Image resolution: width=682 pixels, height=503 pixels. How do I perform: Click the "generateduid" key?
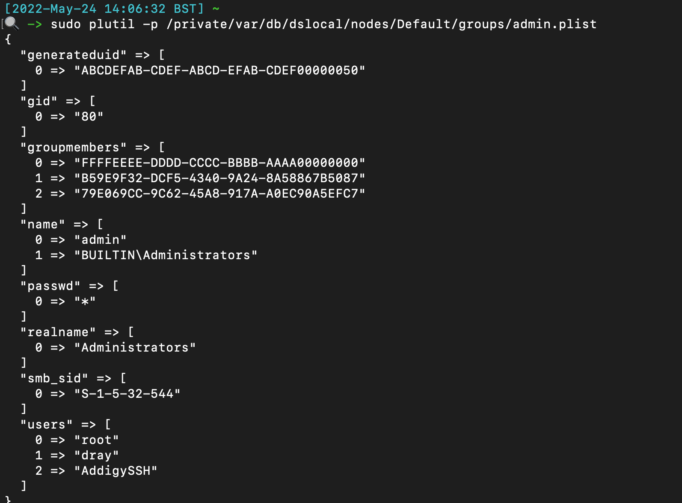(73, 55)
